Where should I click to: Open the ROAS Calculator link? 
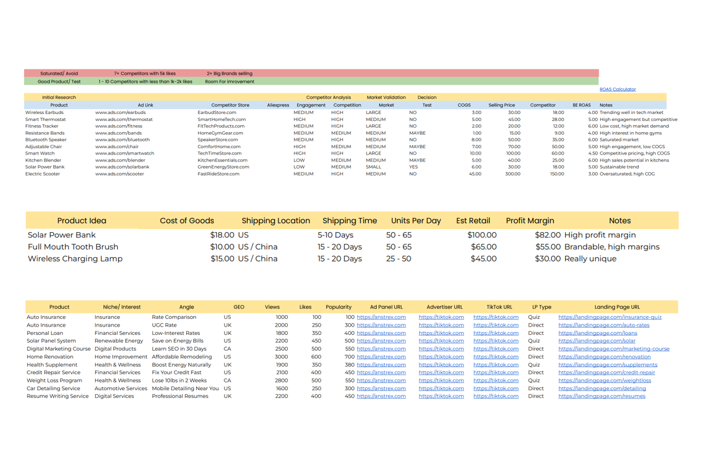[617, 89]
